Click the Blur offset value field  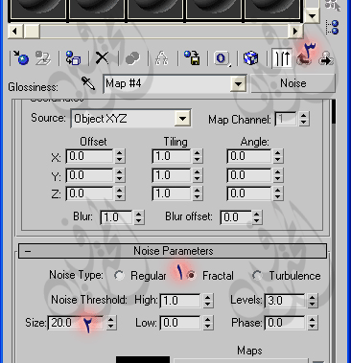click(236, 217)
